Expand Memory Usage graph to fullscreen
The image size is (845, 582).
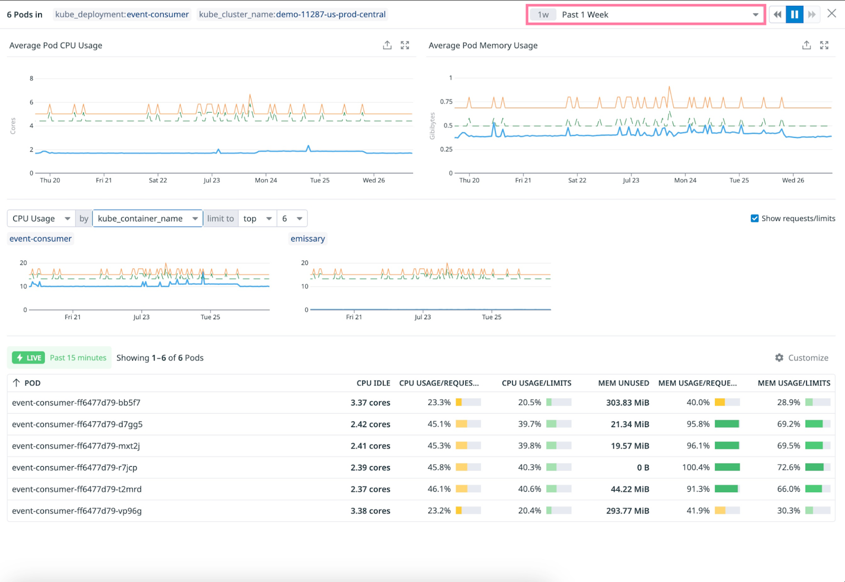[824, 45]
